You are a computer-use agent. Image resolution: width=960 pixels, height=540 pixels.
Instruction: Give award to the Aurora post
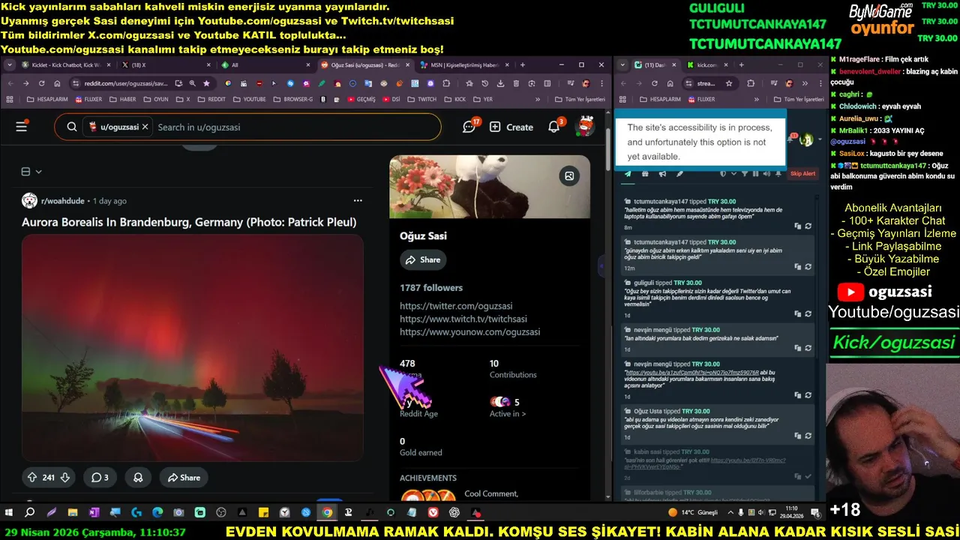click(x=138, y=477)
